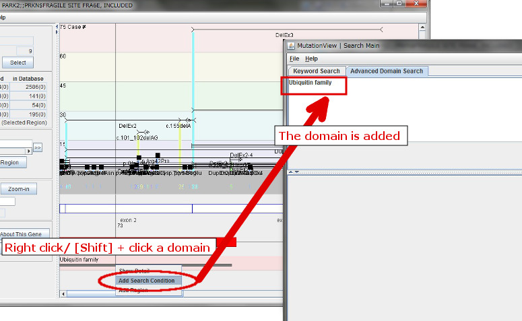Choose Add Search Condition from context menu
The height and width of the screenshot is (321, 522).
point(146,281)
